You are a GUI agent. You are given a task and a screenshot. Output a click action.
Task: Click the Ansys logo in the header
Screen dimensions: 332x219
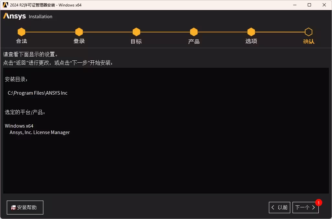click(x=14, y=16)
